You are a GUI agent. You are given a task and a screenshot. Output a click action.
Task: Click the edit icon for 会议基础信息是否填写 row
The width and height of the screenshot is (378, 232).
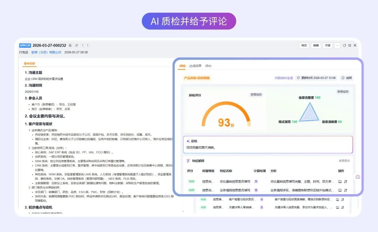pos(346,182)
